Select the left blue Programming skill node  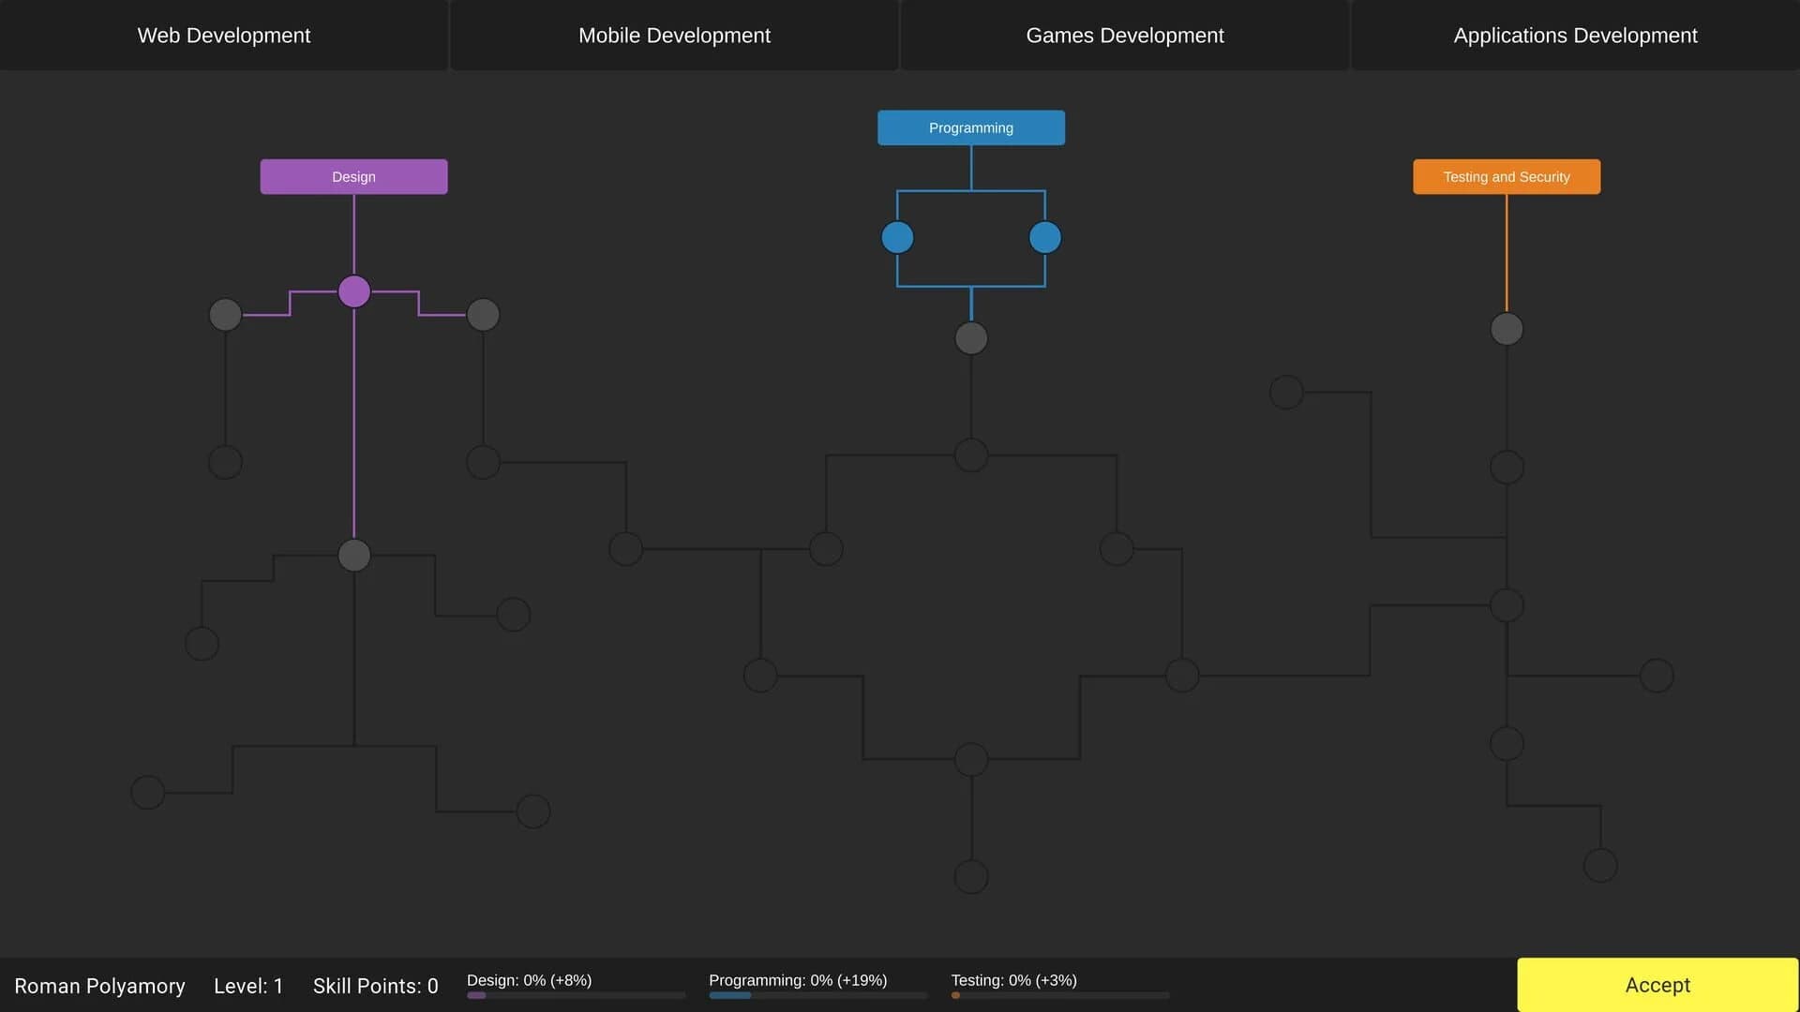pos(897,237)
